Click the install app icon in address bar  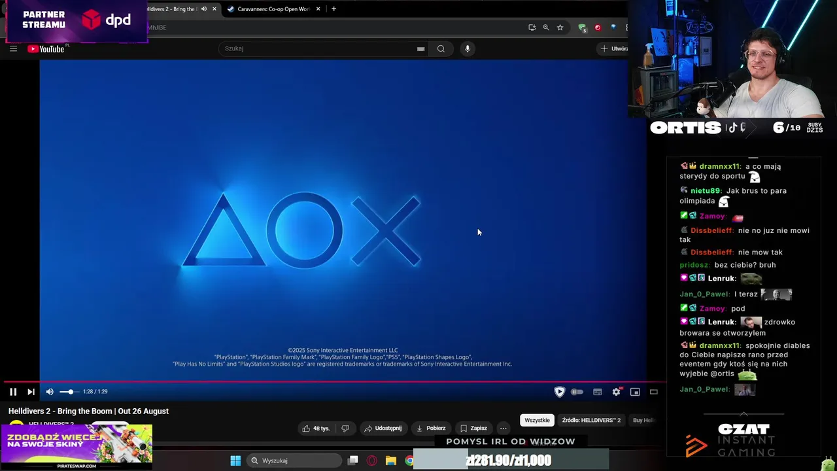pyautogui.click(x=532, y=27)
